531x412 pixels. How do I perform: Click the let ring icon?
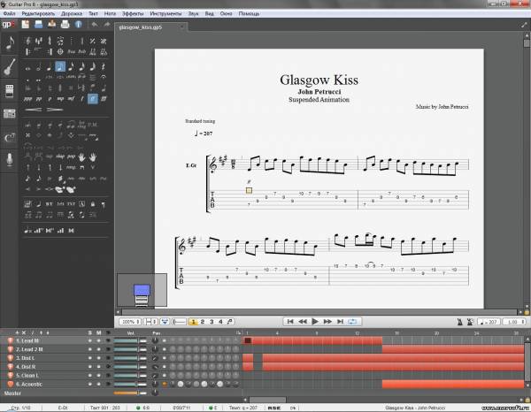(x=81, y=125)
